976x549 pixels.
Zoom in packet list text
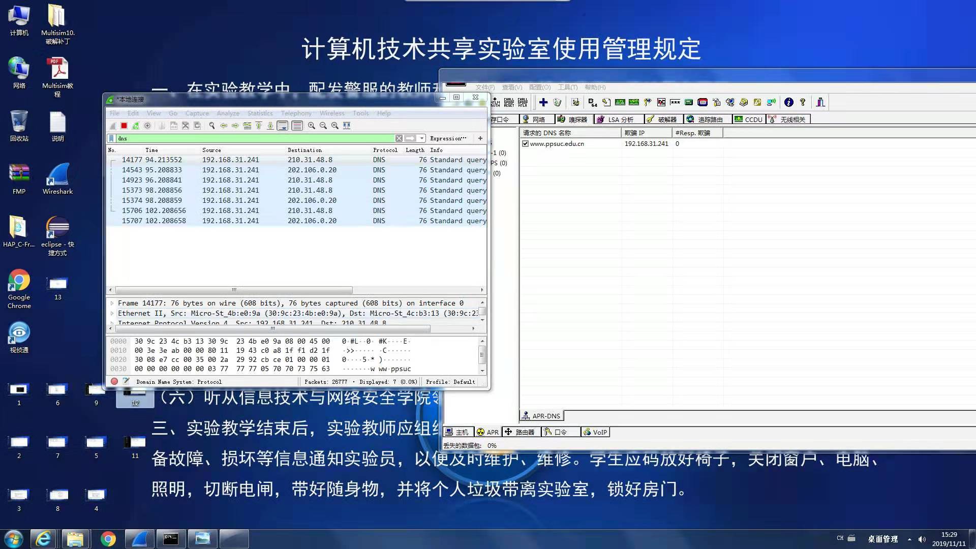[311, 126]
